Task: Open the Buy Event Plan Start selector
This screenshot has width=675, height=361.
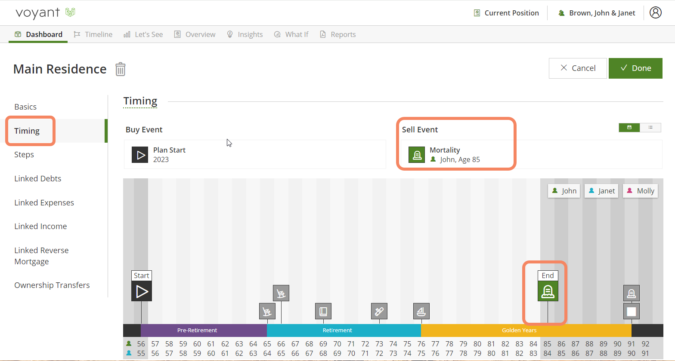Action: point(255,154)
